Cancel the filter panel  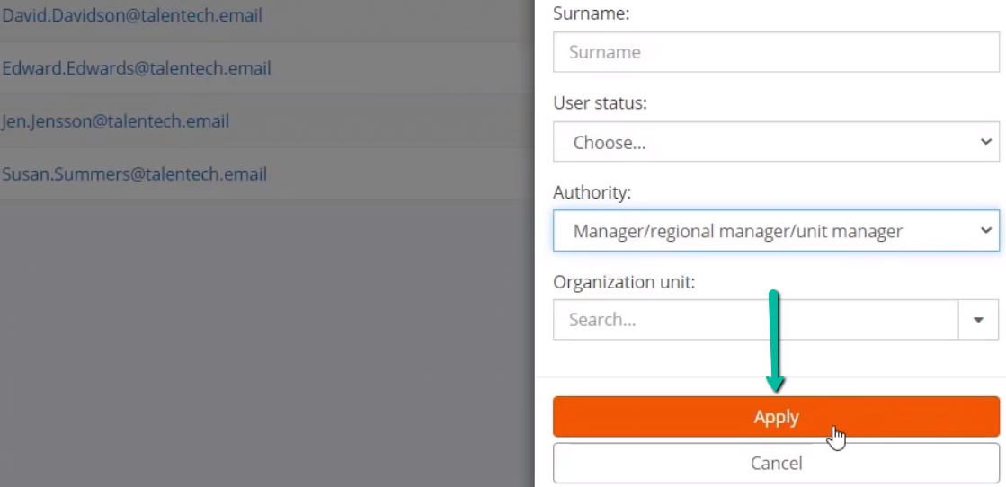[x=777, y=463]
